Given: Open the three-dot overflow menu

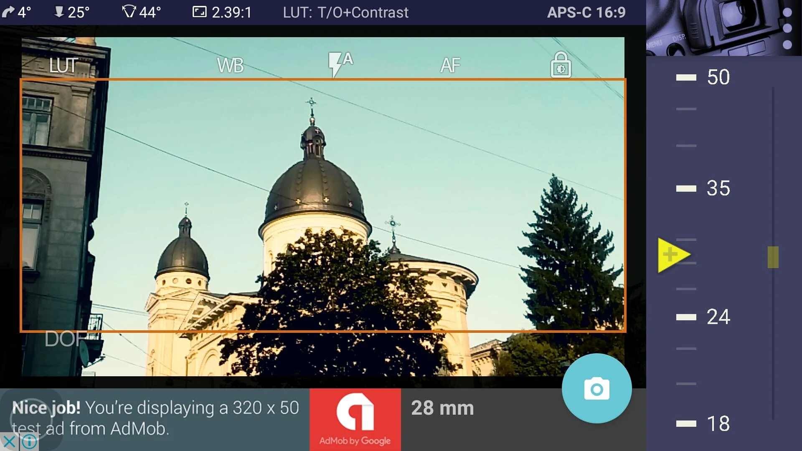Looking at the screenshot, I should click(x=787, y=28).
